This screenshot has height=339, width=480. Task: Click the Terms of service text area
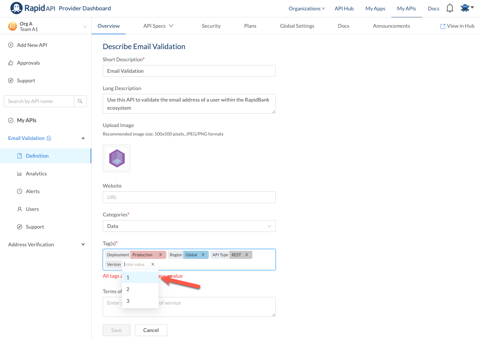189,307
